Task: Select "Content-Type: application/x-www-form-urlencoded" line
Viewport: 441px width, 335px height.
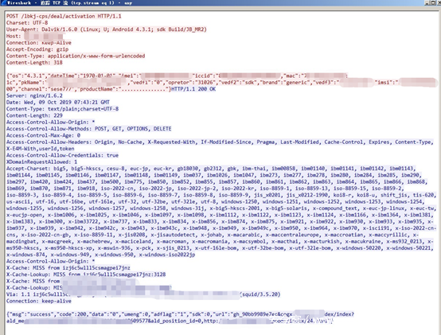Action: click(x=76, y=56)
